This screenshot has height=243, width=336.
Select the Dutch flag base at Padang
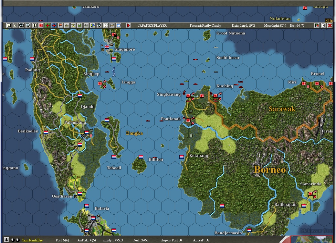[x=32, y=59]
